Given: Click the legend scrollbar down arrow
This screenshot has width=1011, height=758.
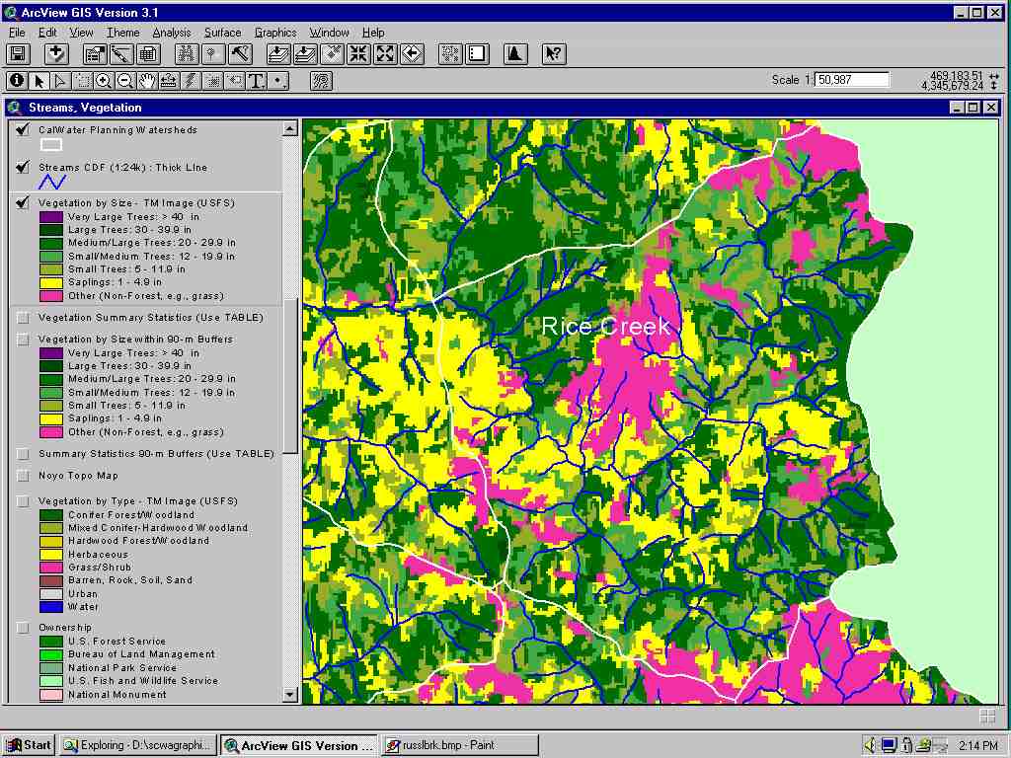Looking at the screenshot, I should 289,695.
